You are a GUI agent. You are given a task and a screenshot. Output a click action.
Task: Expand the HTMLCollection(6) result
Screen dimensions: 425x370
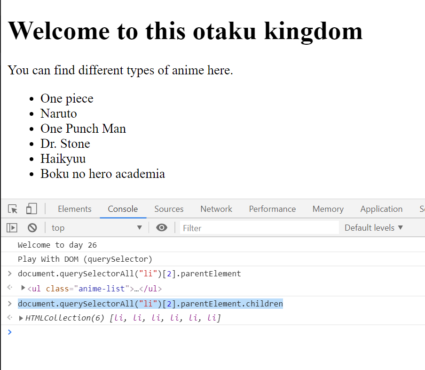tap(21, 318)
